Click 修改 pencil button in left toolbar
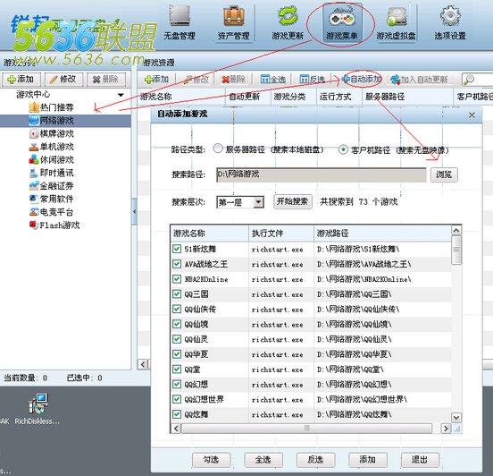 [63, 80]
